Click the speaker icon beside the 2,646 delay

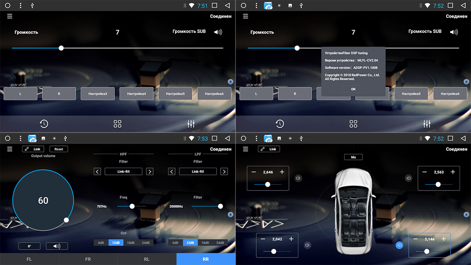[298, 178]
